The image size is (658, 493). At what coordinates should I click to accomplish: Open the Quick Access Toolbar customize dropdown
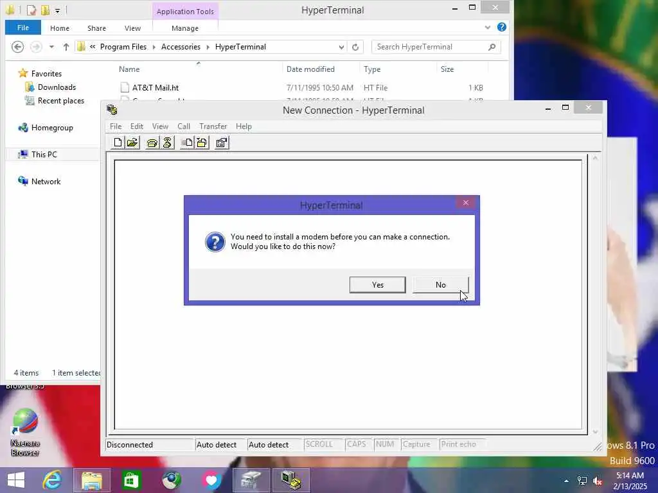click(x=57, y=10)
